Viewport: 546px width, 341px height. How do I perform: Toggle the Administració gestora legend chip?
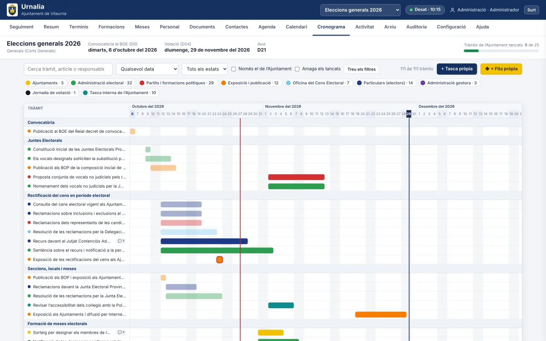[x=450, y=83]
